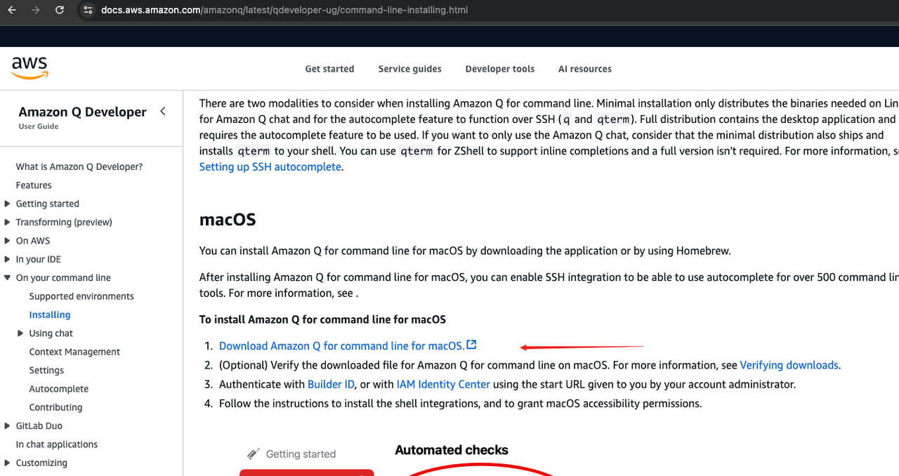Viewport: 899px width, 476px height.
Task: Expand the Using chat sidebar item
Action: coord(21,333)
